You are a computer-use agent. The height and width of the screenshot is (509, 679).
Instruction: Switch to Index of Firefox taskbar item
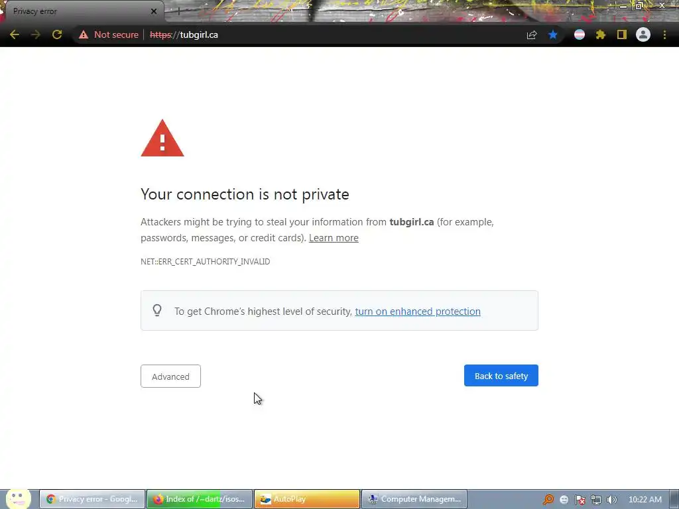point(200,499)
